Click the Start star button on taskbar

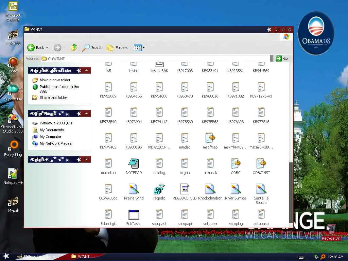[x=6, y=256]
